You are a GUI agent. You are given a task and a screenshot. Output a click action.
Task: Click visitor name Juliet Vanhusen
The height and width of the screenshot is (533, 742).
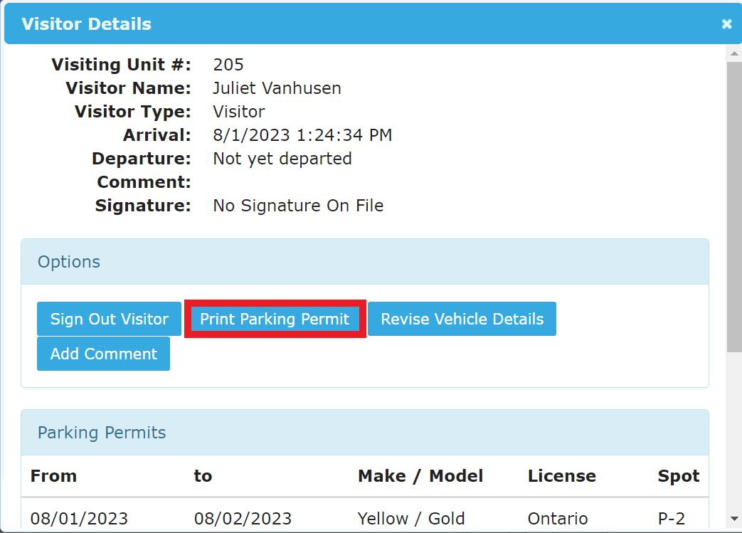tap(276, 88)
